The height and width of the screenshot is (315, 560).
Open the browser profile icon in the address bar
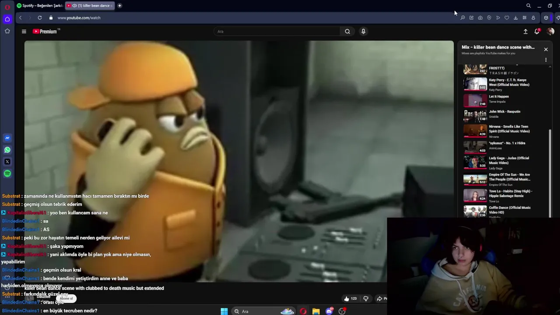pos(533,18)
